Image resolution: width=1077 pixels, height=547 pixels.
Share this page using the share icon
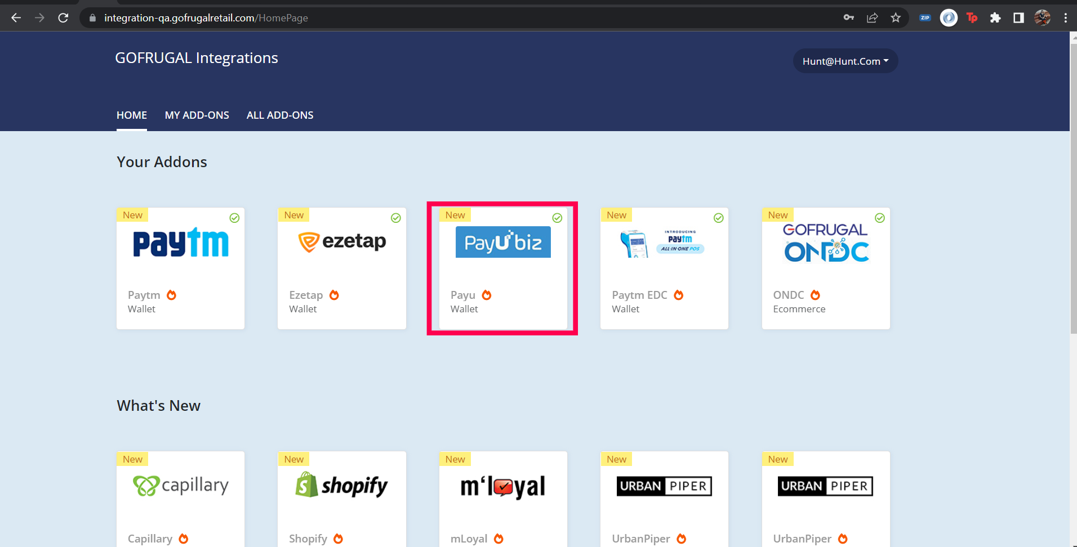pos(872,18)
